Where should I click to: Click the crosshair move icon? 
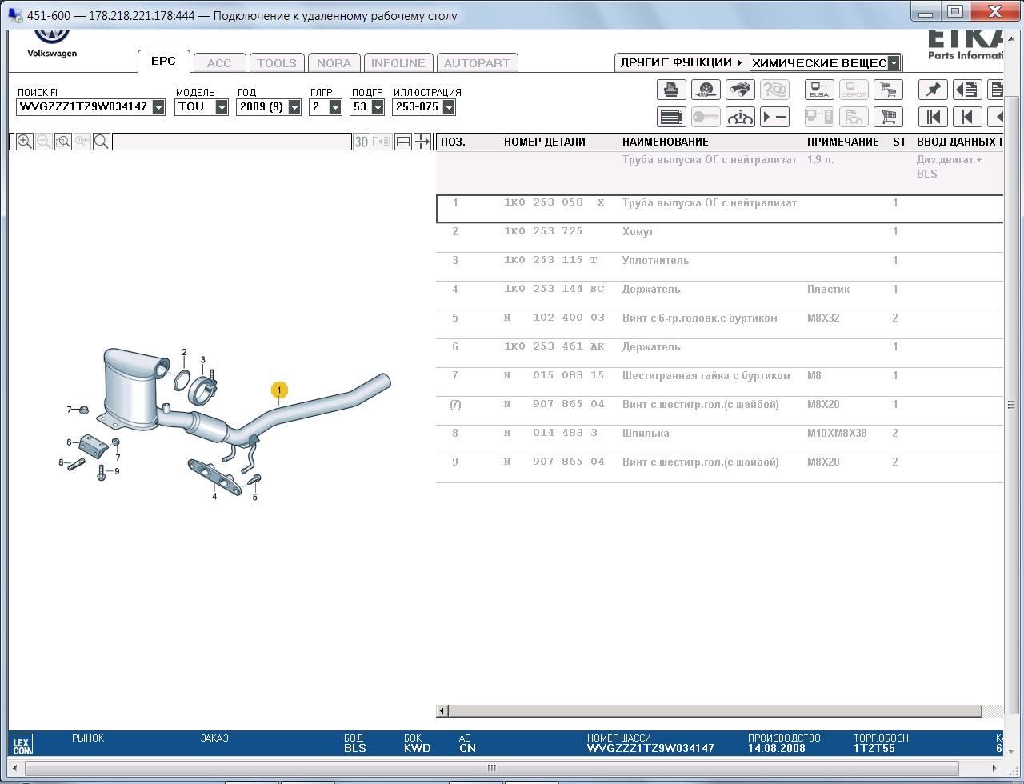click(422, 142)
